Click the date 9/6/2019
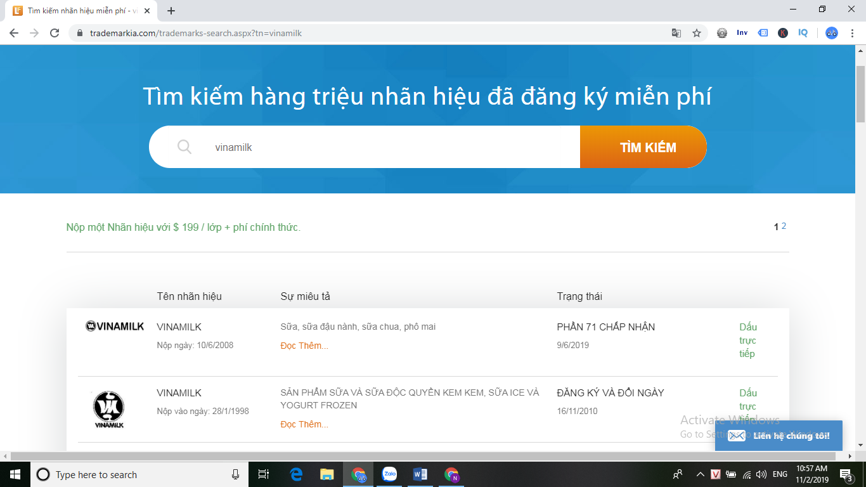The image size is (866, 487). 573,345
